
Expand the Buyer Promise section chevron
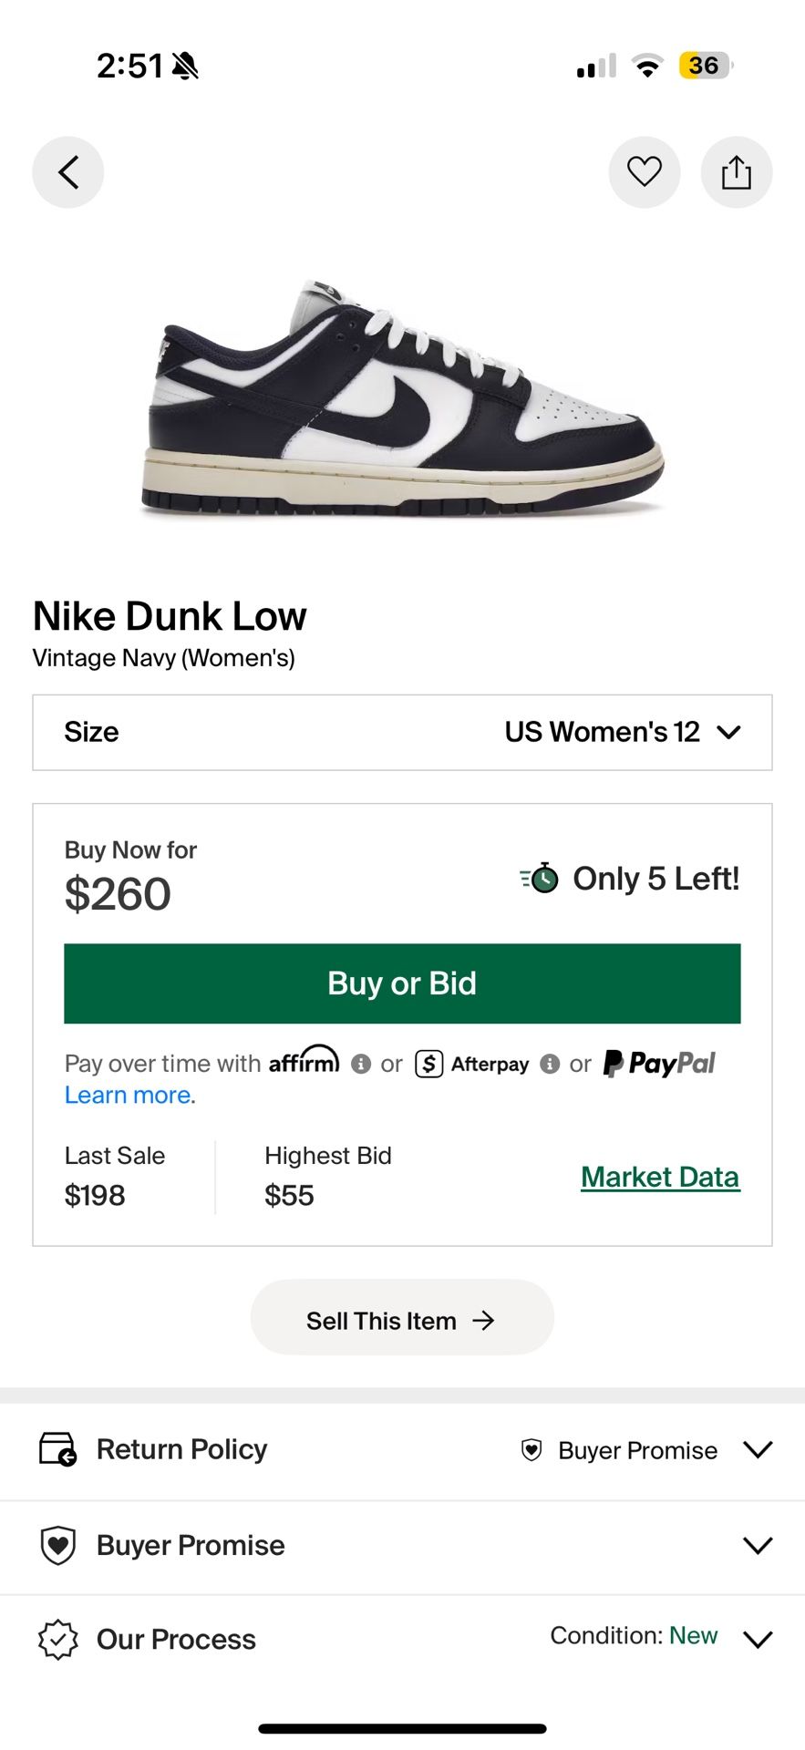(x=758, y=1545)
